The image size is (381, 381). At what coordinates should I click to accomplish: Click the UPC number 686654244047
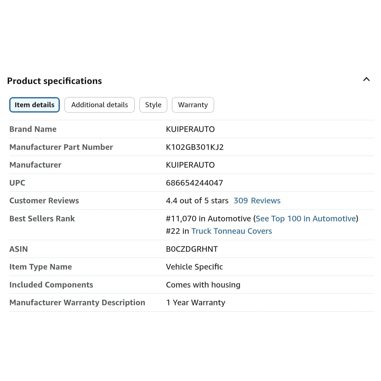coord(194,183)
